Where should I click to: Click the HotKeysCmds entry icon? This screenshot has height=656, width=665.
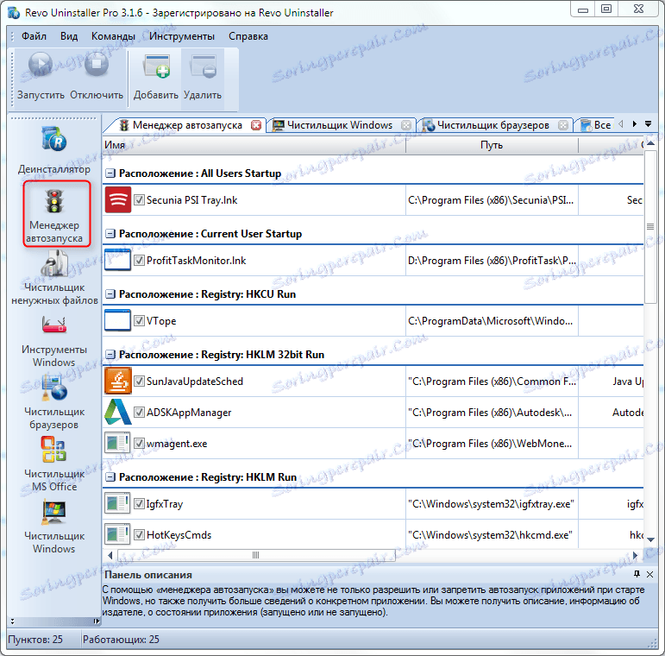(117, 534)
